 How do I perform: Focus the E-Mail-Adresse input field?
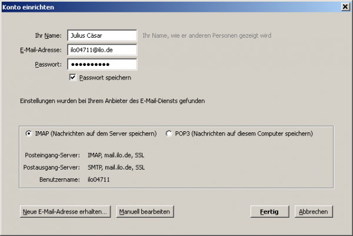coord(102,50)
